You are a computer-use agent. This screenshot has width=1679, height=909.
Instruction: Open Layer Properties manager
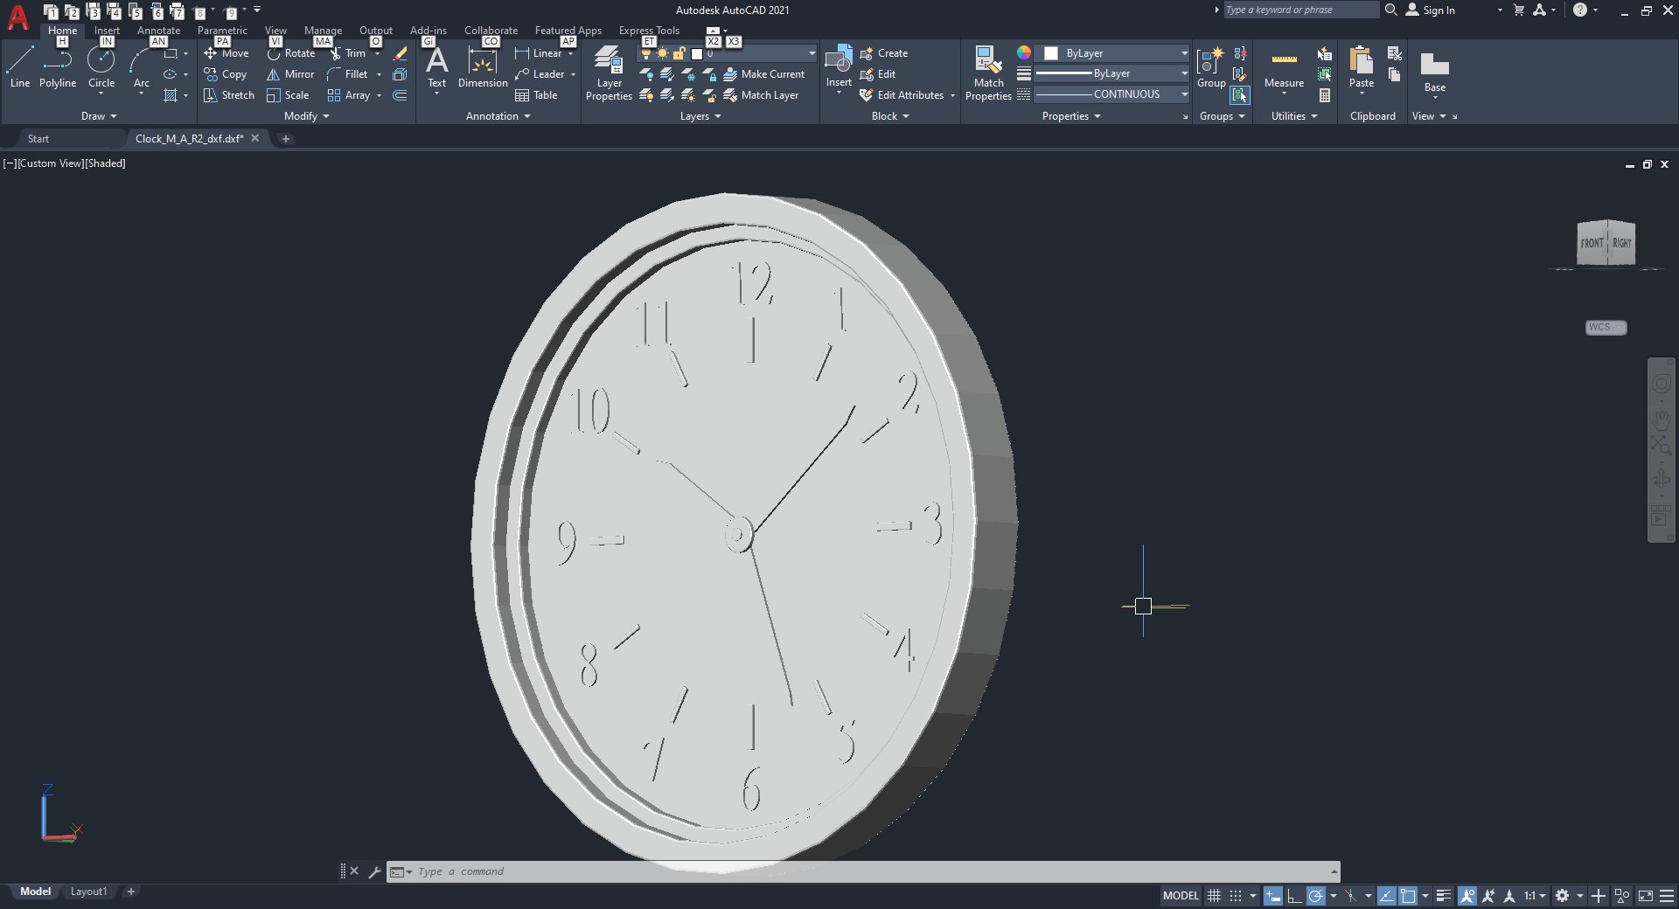[x=609, y=73]
